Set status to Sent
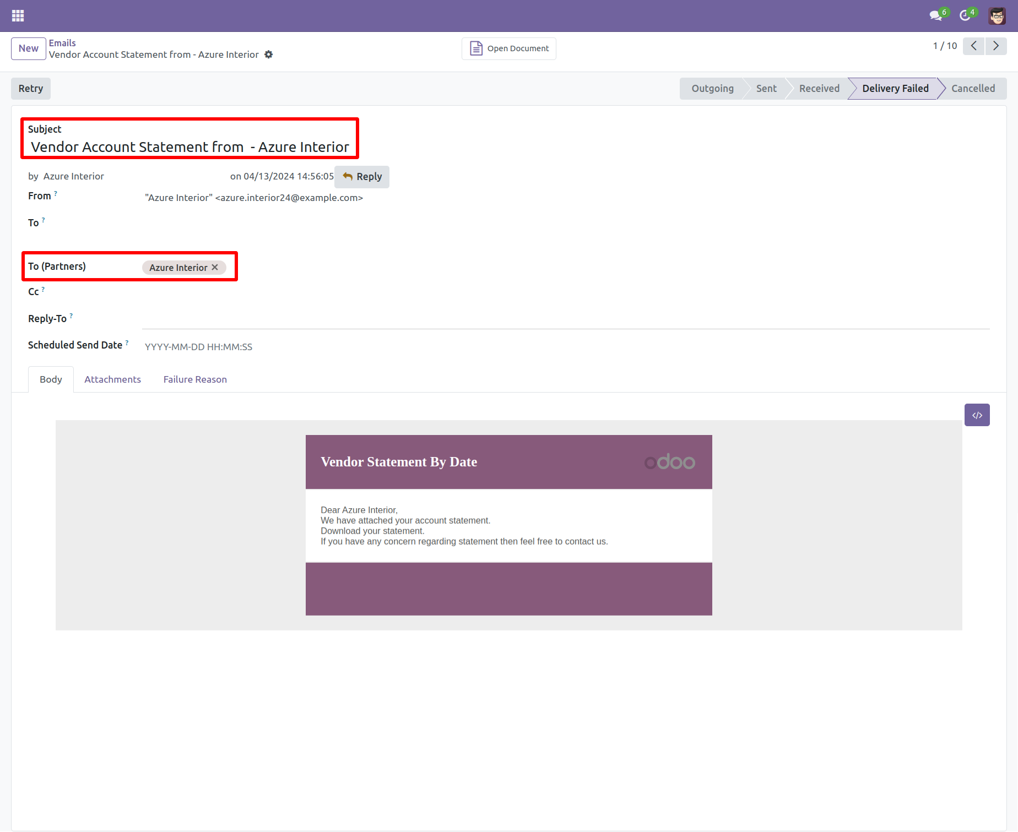Viewport: 1018px width, 832px height. pos(766,89)
